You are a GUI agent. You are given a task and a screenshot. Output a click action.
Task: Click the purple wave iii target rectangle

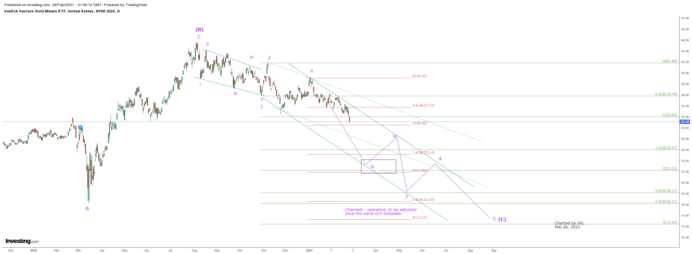(x=379, y=166)
